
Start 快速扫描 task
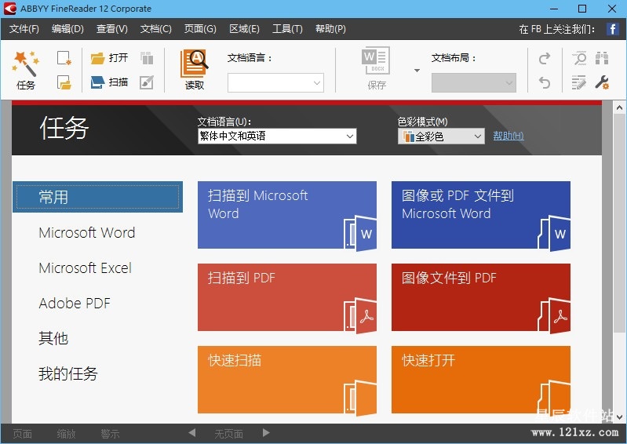pos(287,380)
